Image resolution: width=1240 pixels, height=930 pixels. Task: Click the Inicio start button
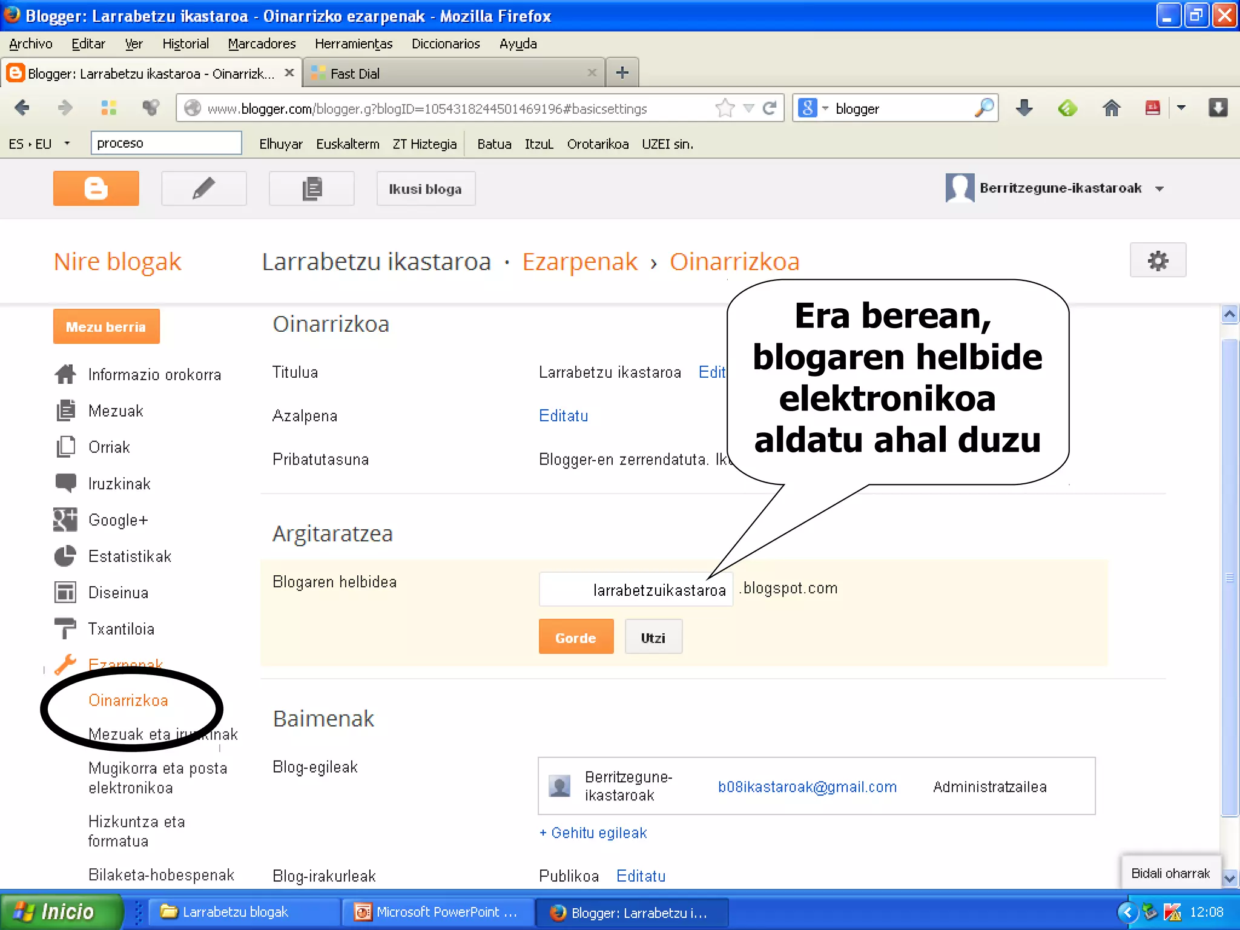[61, 911]
